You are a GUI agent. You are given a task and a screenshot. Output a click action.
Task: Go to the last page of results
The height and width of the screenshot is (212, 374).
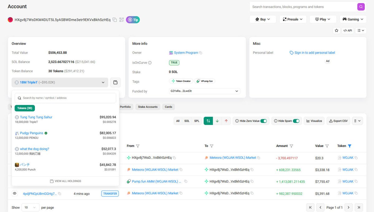(359, 207)
